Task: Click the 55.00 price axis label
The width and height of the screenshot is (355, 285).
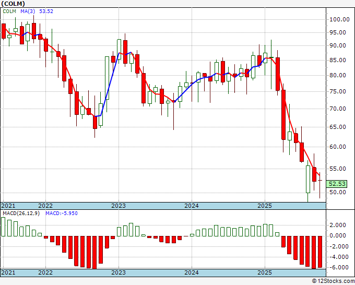Action: pyautogui.click(x=338, y=169)
